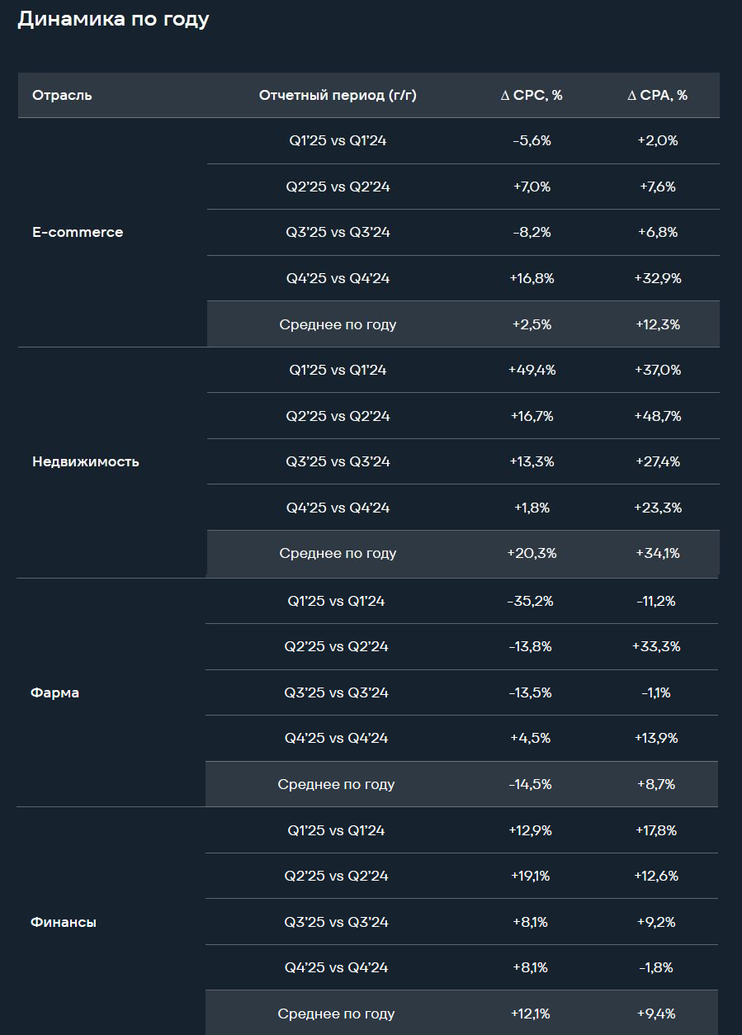
Task: Select the +49,4% CPC cell for Недвижимость
Action: click(532, 370)
